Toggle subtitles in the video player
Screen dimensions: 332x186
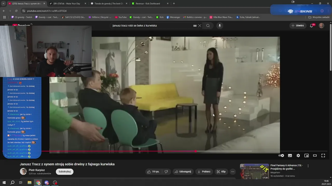click(x=290, y=156)
